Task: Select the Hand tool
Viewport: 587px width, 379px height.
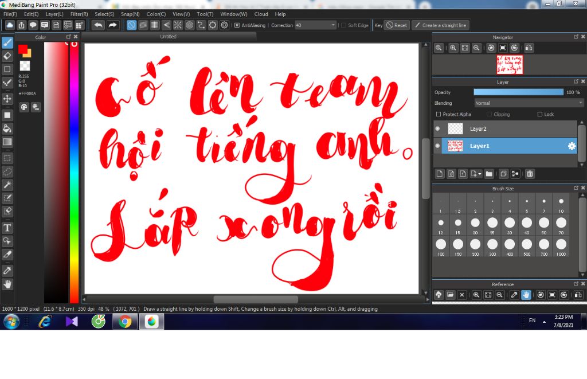Action: (7, 284)
